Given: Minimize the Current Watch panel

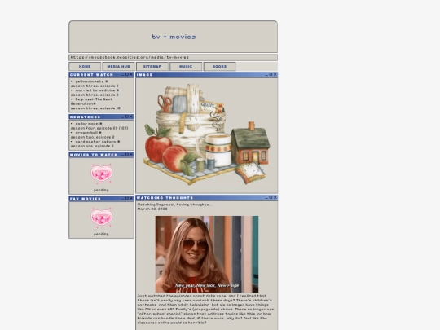Looking at the screenshot, I should pos(123,75).
